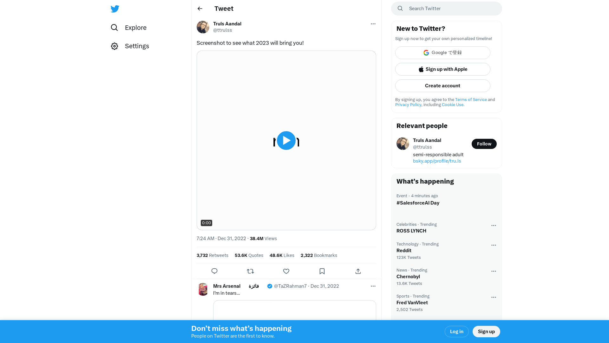This screenshot has height=343, width=609.
Task: Follow Truls Aandal account
Action: pos(484,144)
